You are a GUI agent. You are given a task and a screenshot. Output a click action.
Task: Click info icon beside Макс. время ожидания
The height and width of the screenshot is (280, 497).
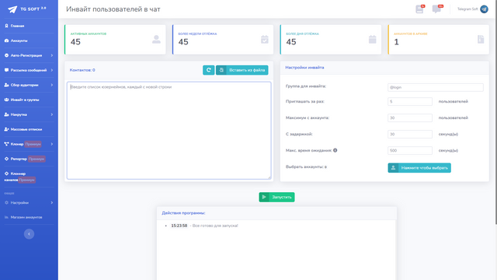335,150
